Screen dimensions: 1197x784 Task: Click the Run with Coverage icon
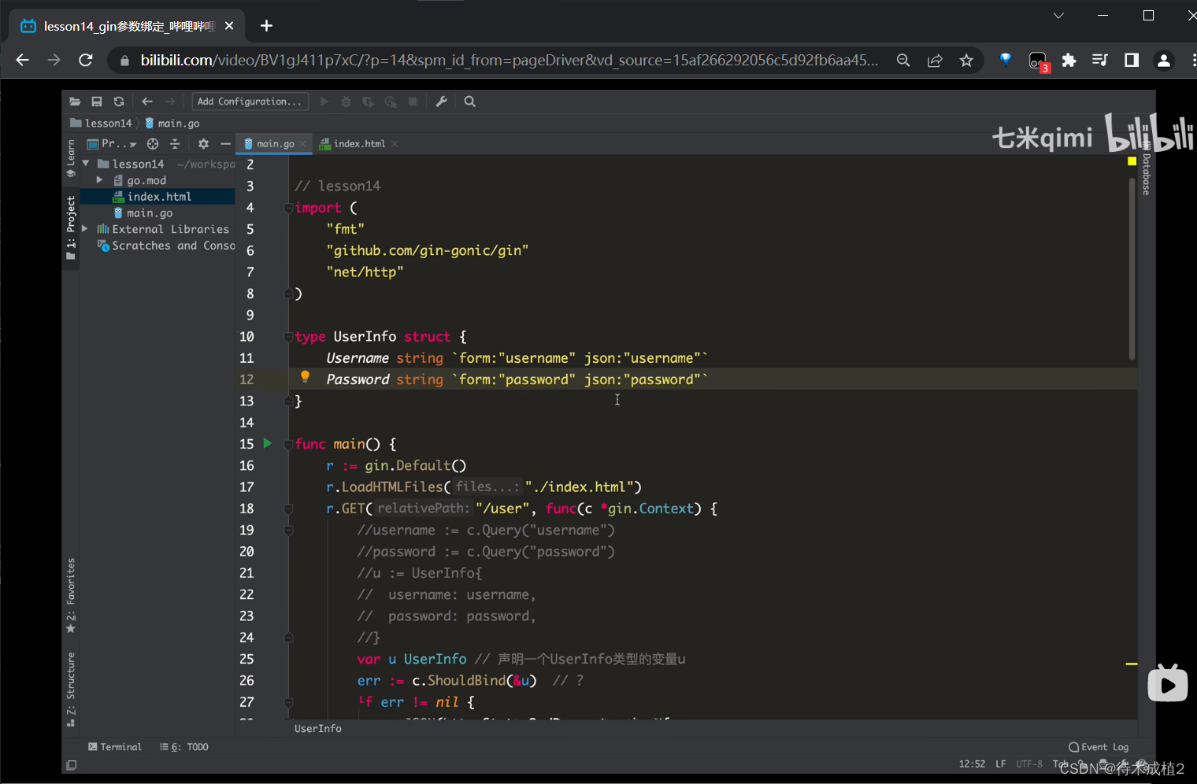[x=368, y=102]
